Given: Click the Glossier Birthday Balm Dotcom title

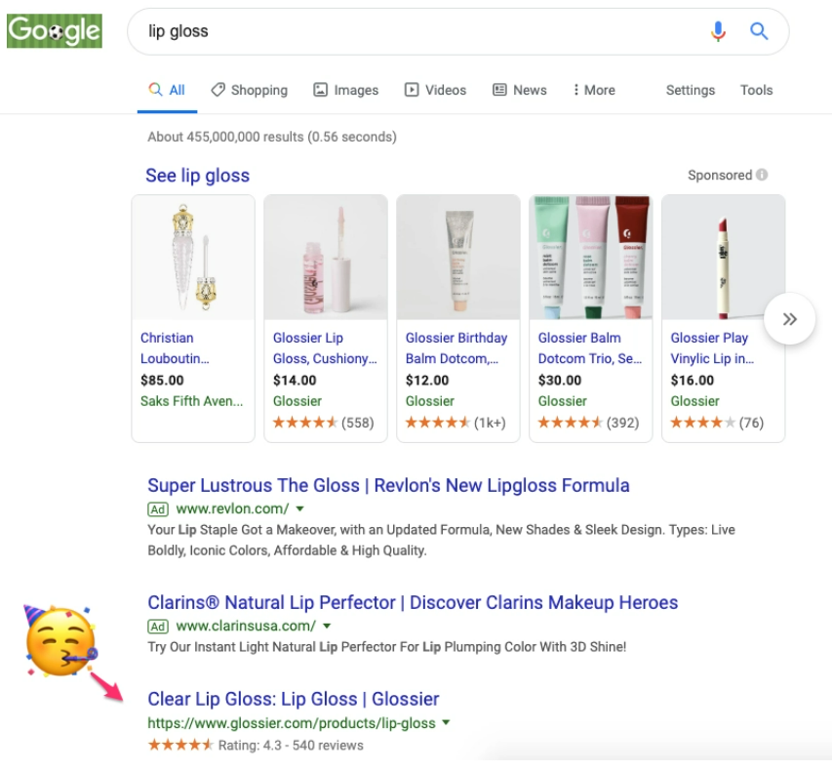Looking at the screenshot, I should [x=456, y=348].
